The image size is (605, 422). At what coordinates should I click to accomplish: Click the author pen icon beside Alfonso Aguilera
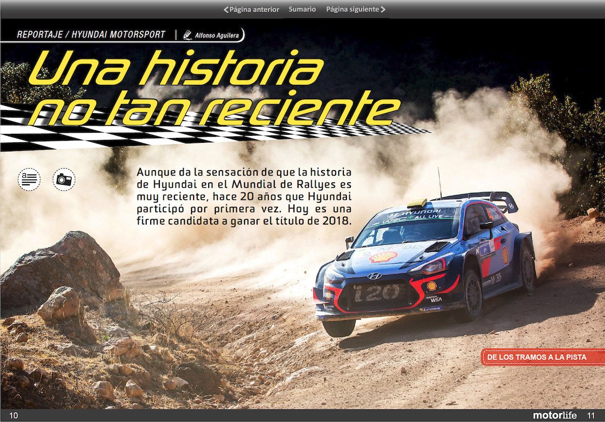pos(188,35)
